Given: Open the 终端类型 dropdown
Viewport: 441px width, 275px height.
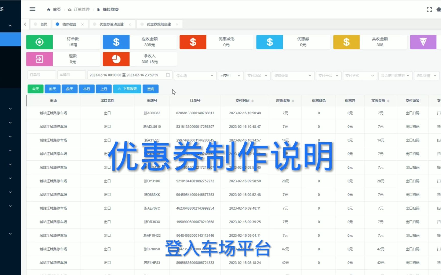Looking at the screenshot, I should pos(293,76).
